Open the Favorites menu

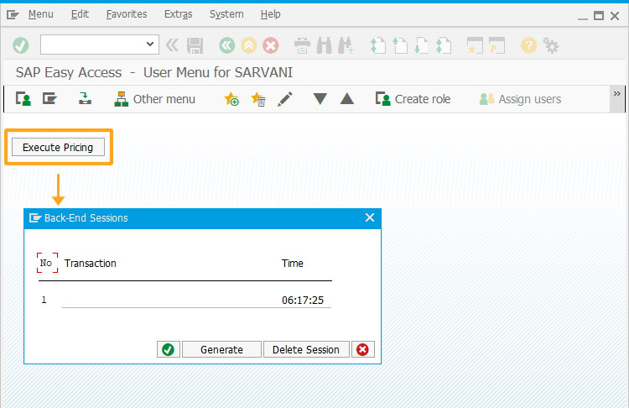(127, 14)
